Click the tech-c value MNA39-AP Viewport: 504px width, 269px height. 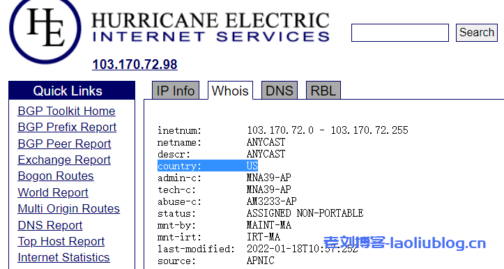tap(268, 190)
